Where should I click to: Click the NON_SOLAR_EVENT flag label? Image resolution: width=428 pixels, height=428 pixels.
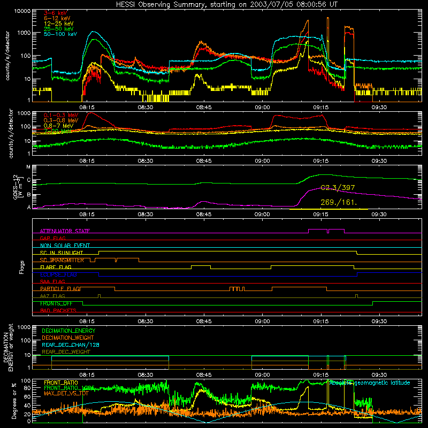[x=65, y=246]
